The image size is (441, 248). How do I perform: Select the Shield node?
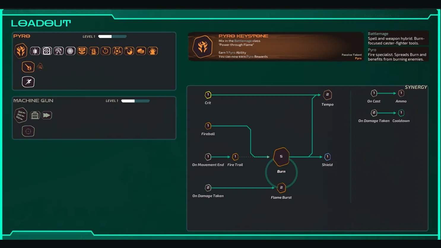(327, 157)
